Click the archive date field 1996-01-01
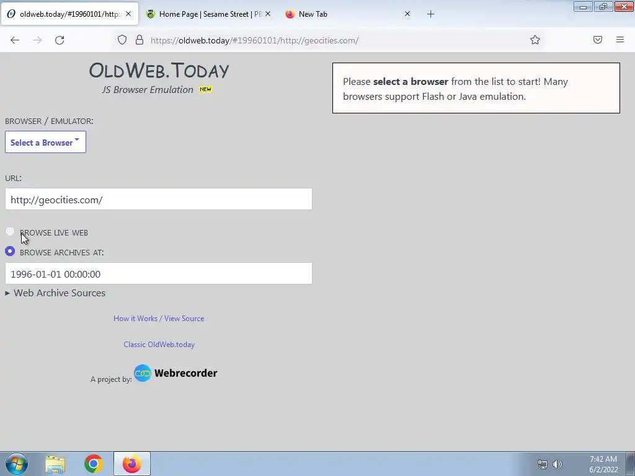 158,273
